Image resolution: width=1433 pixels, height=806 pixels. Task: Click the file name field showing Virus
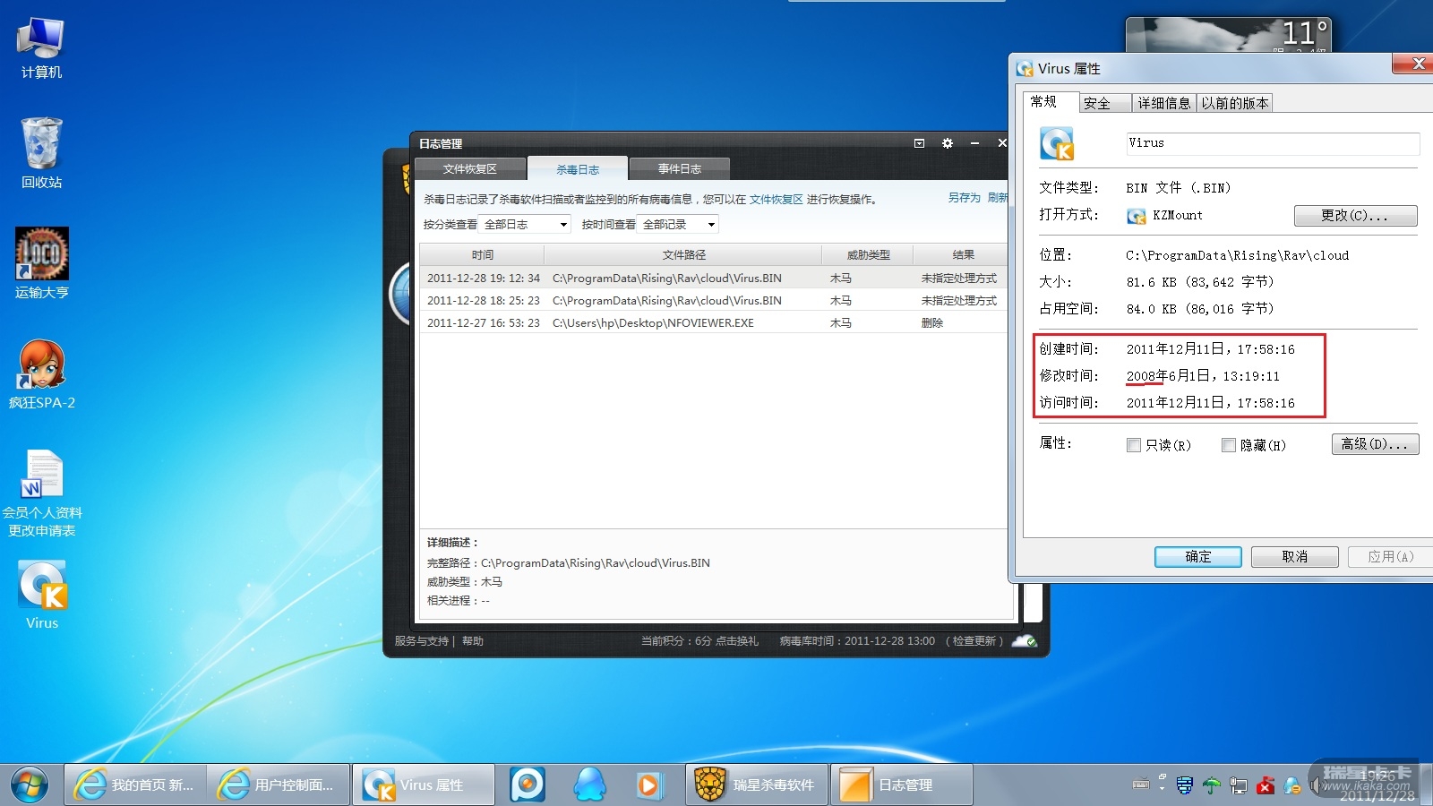pos(1273,143)
